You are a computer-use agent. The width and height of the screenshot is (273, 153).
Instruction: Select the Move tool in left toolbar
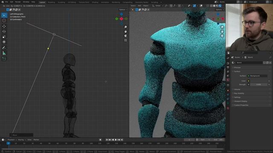click(4, 26)
